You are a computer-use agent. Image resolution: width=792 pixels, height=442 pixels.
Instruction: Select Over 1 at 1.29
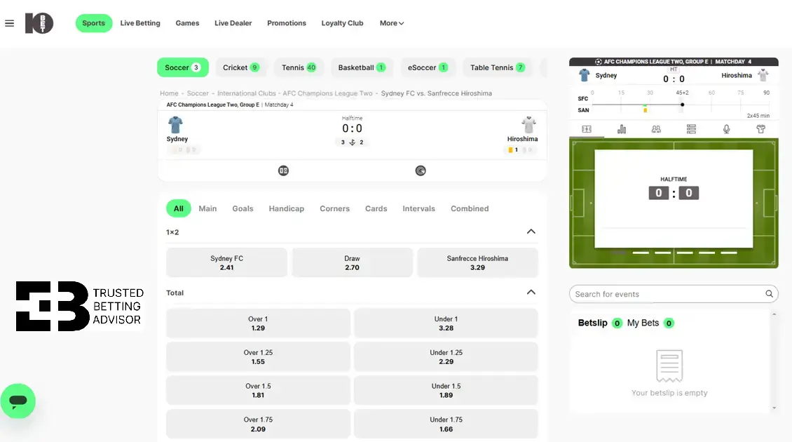point(258,323)
